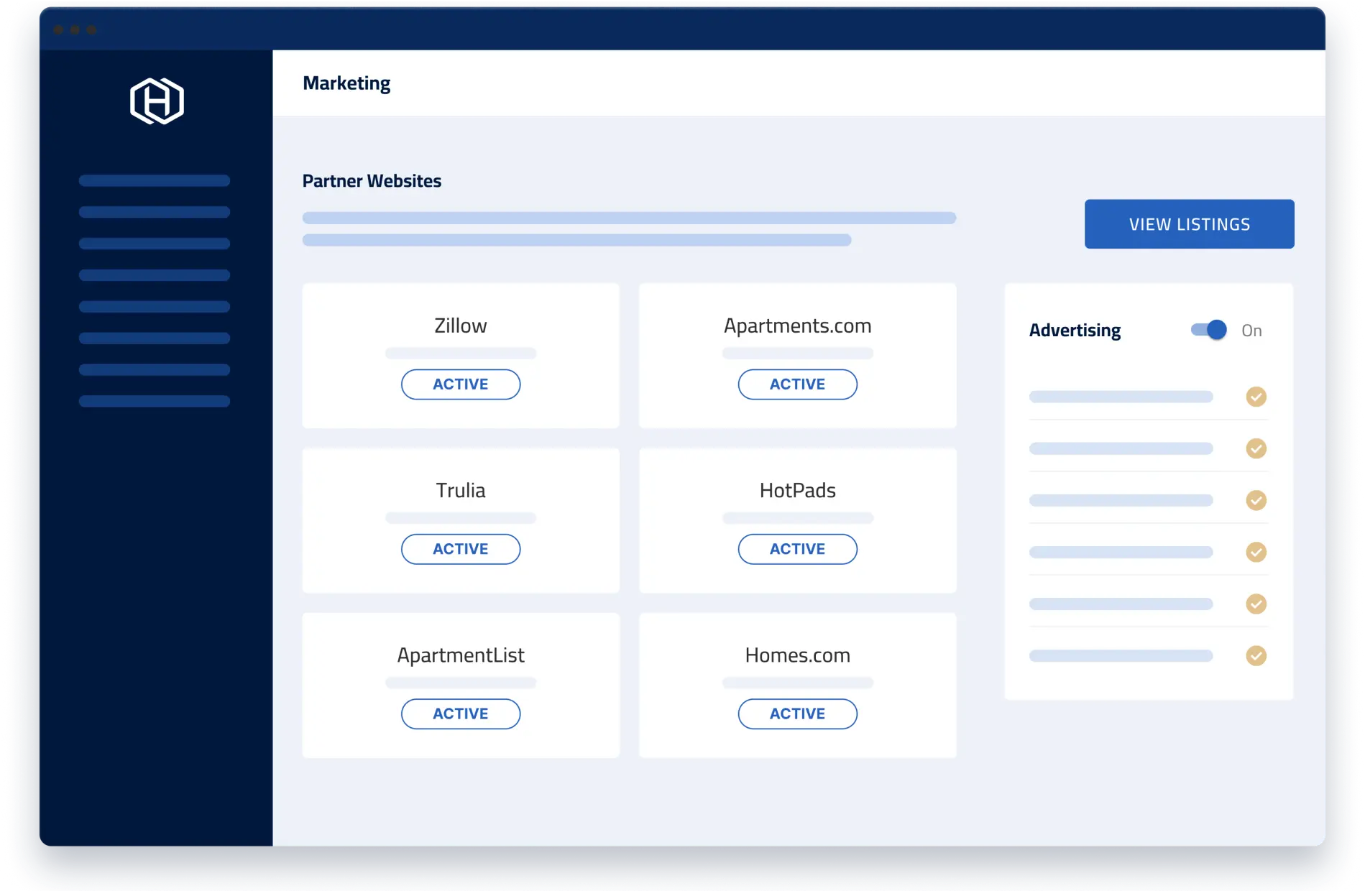Toggle the Advertising switch off
The width and height of the screenshot is (1365, 891).
pos(1208,329)
